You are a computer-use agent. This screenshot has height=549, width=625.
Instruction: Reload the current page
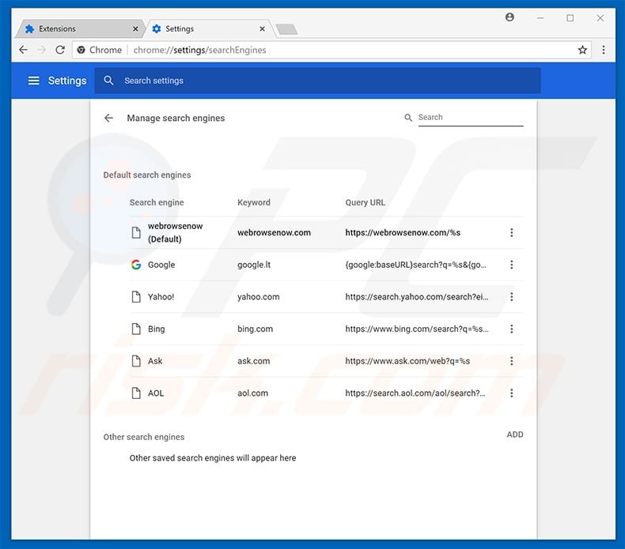pos(60,50)
